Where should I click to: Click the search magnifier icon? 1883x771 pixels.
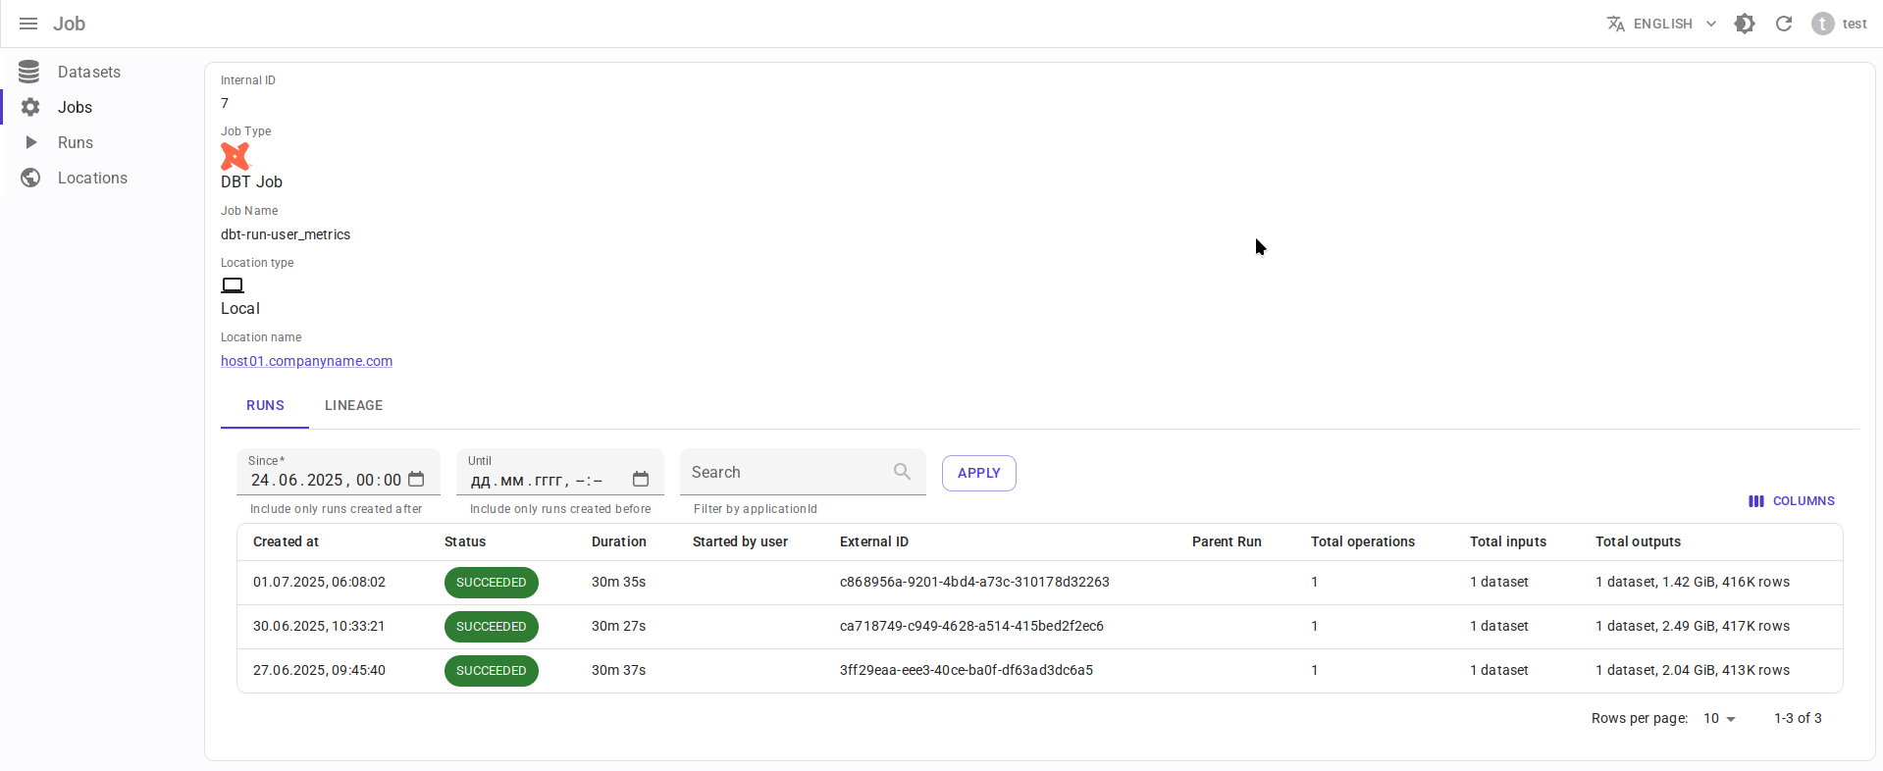click(x=902, y=472)
